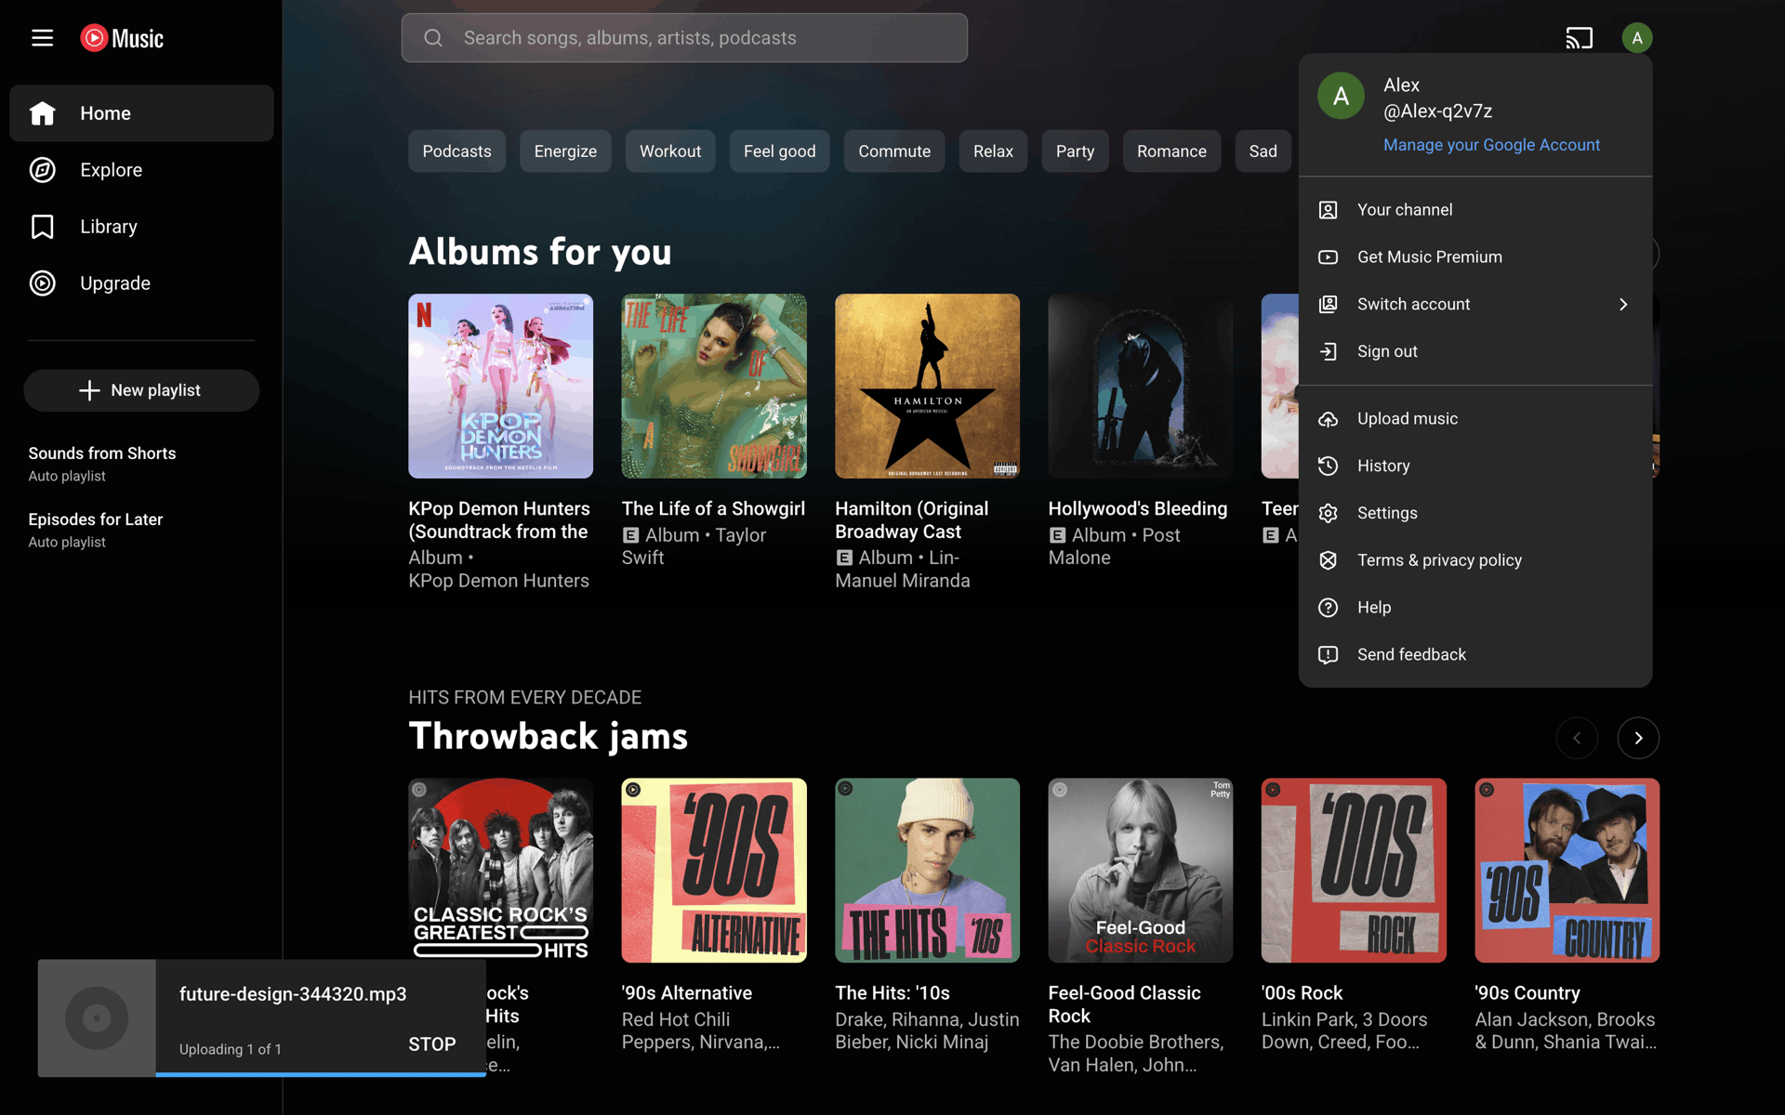Click the plus icon on New playlist
The width and height of the screenshot is (1785, 1115).
[x=89, y=390]
